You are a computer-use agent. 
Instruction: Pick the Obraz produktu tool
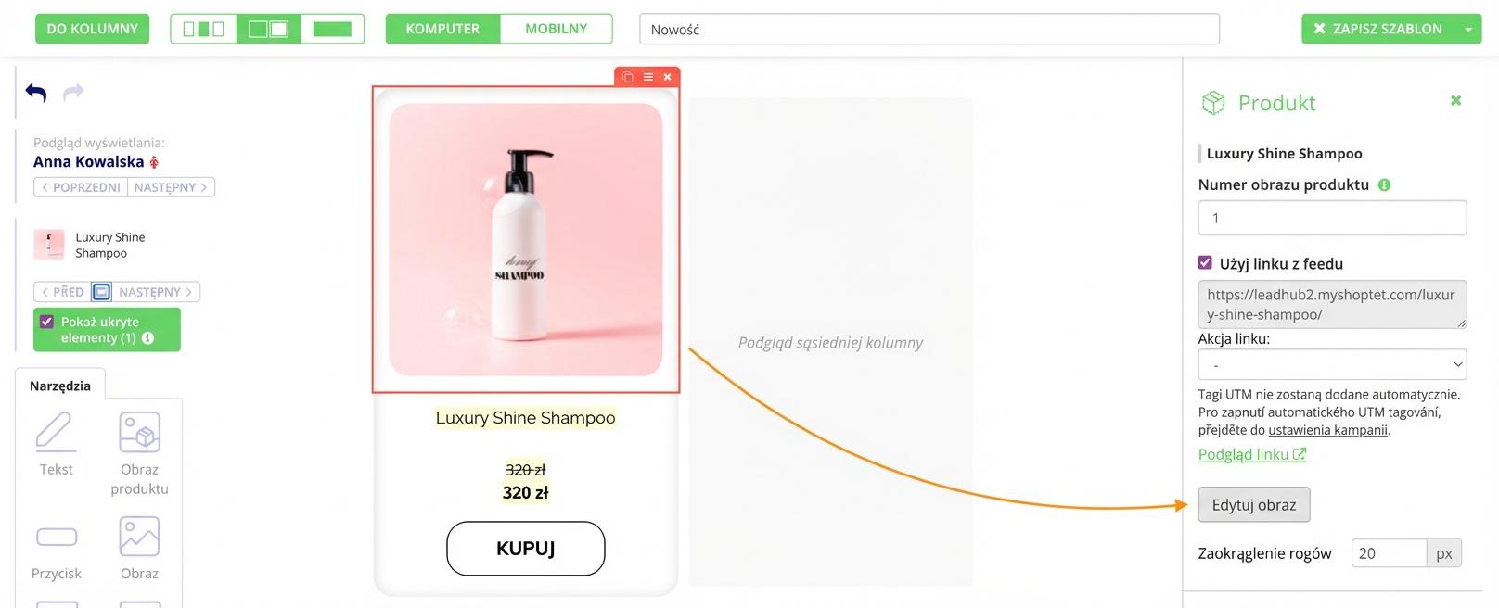click(x=140, y=453)
